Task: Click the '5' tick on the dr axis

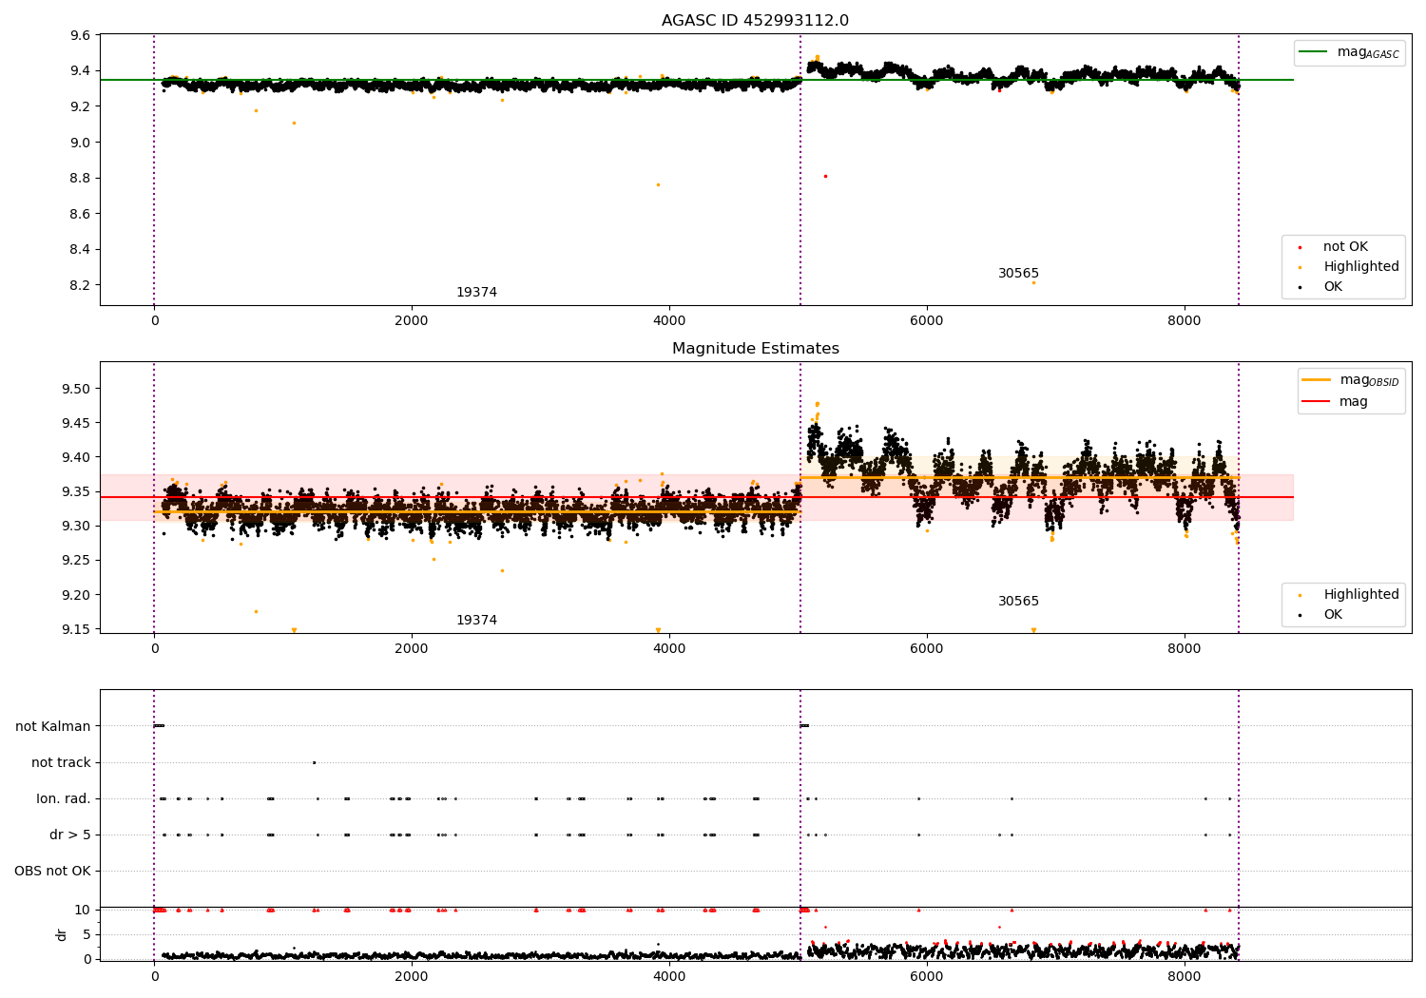Action: click(87, 934)
